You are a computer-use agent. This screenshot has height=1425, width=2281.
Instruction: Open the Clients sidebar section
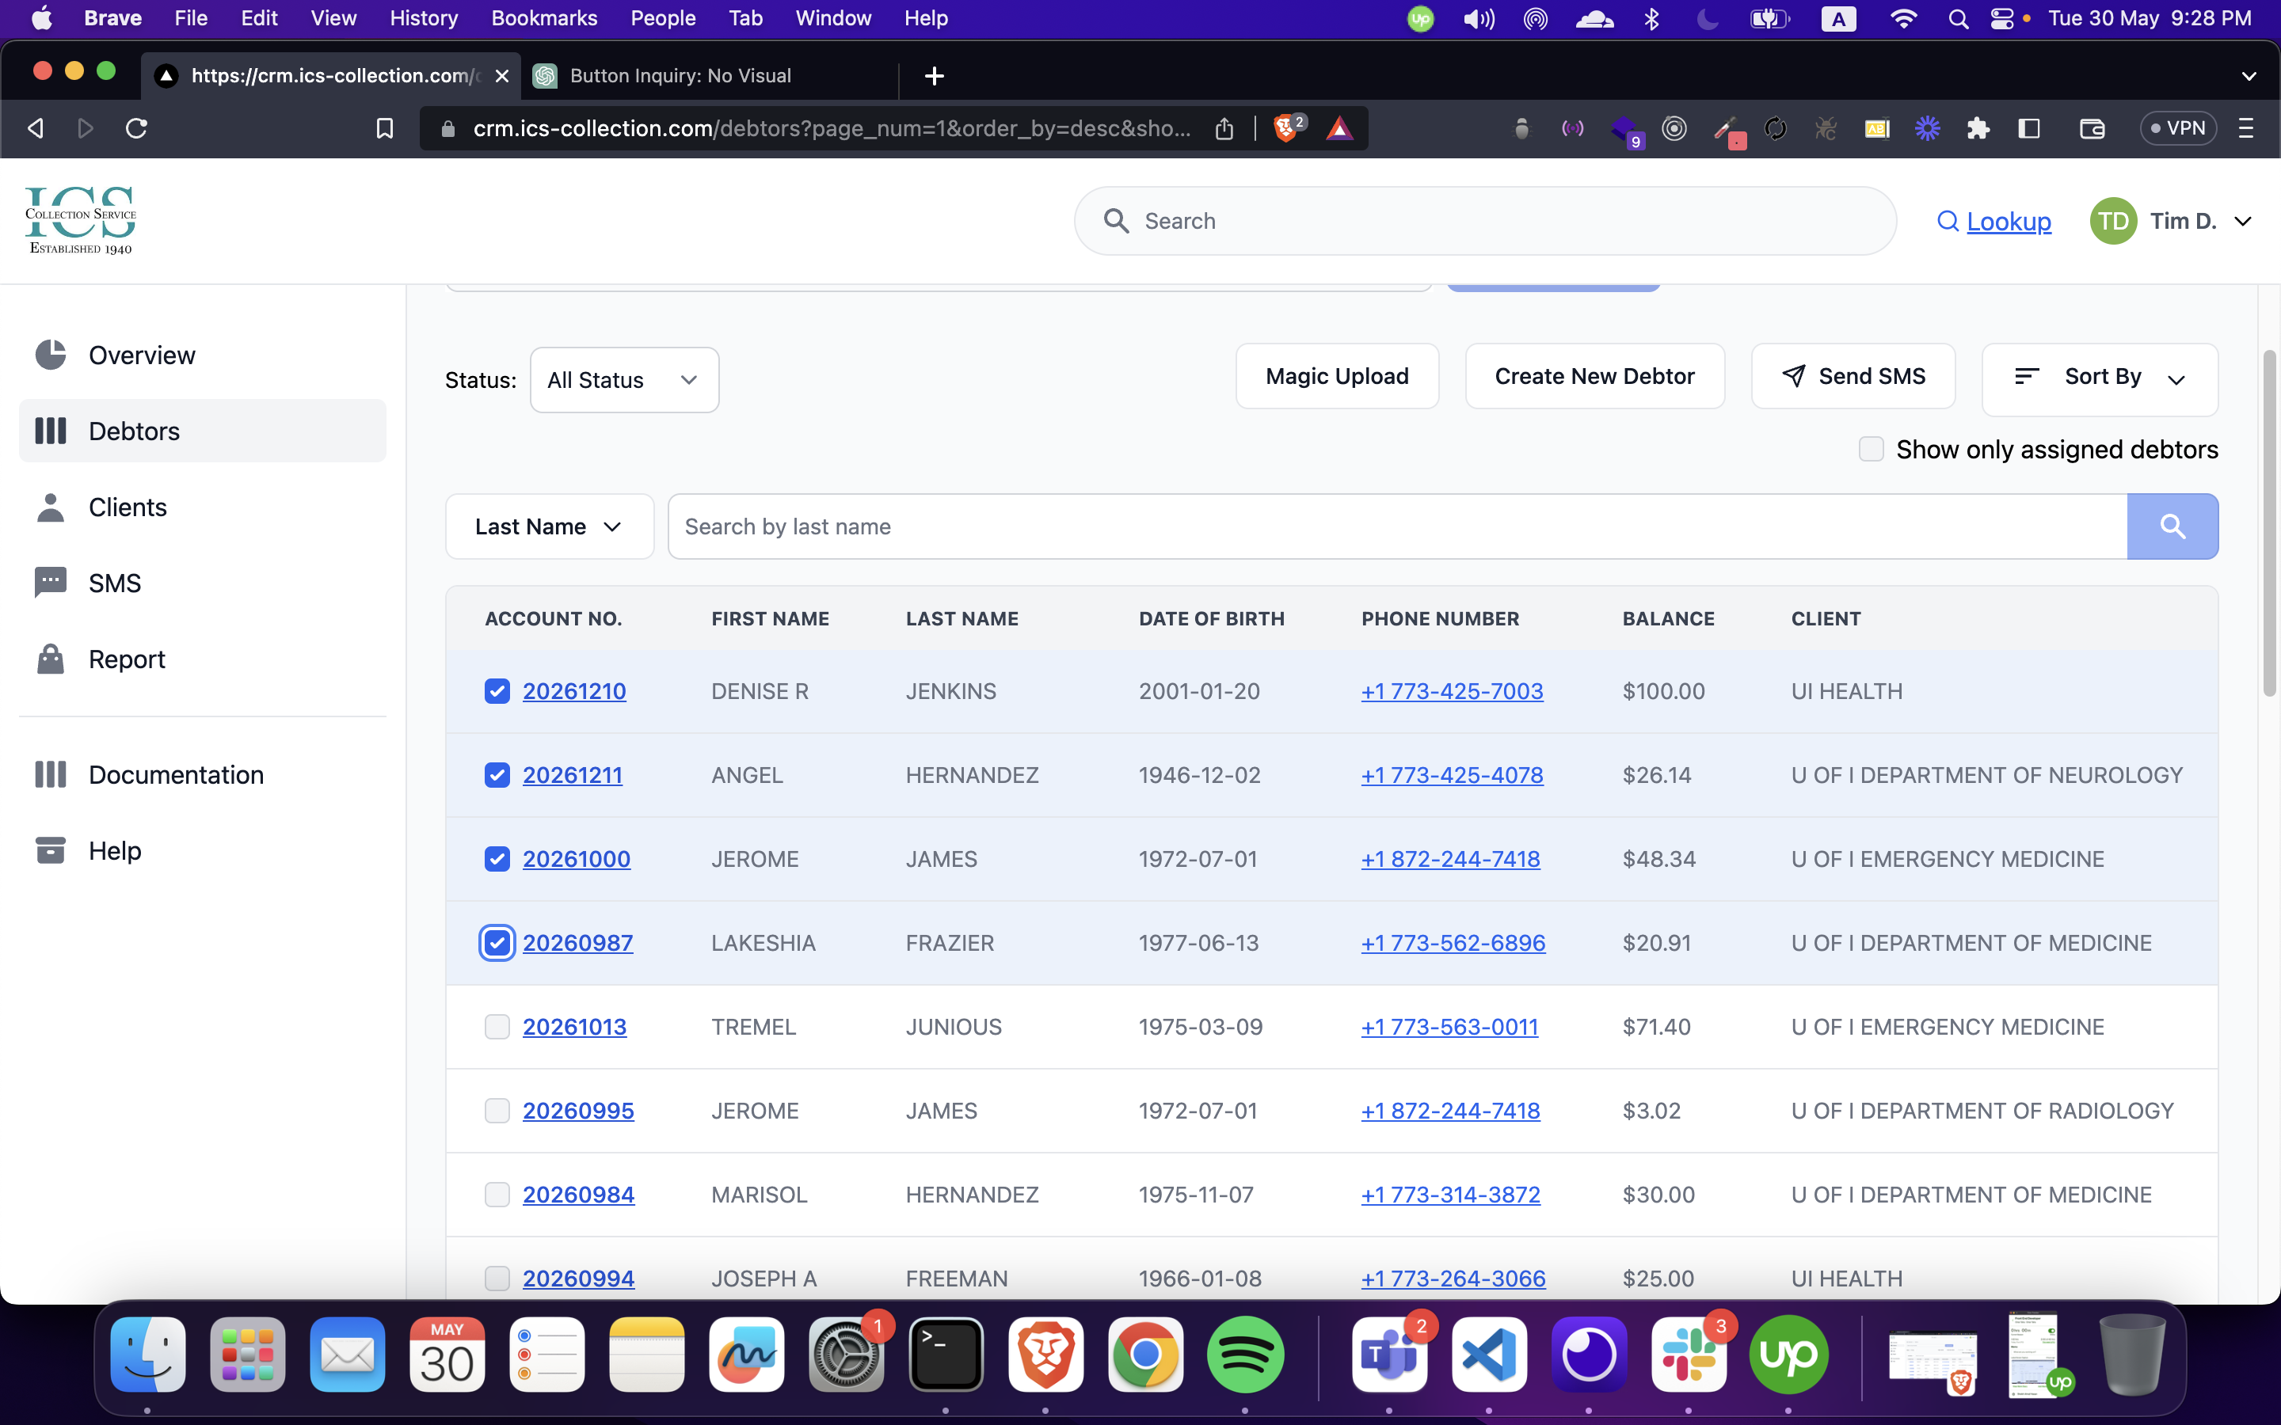click(x=128, y=507)
